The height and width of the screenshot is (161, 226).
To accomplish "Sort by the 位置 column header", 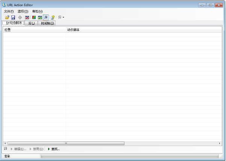I will (x=35, y=30).
